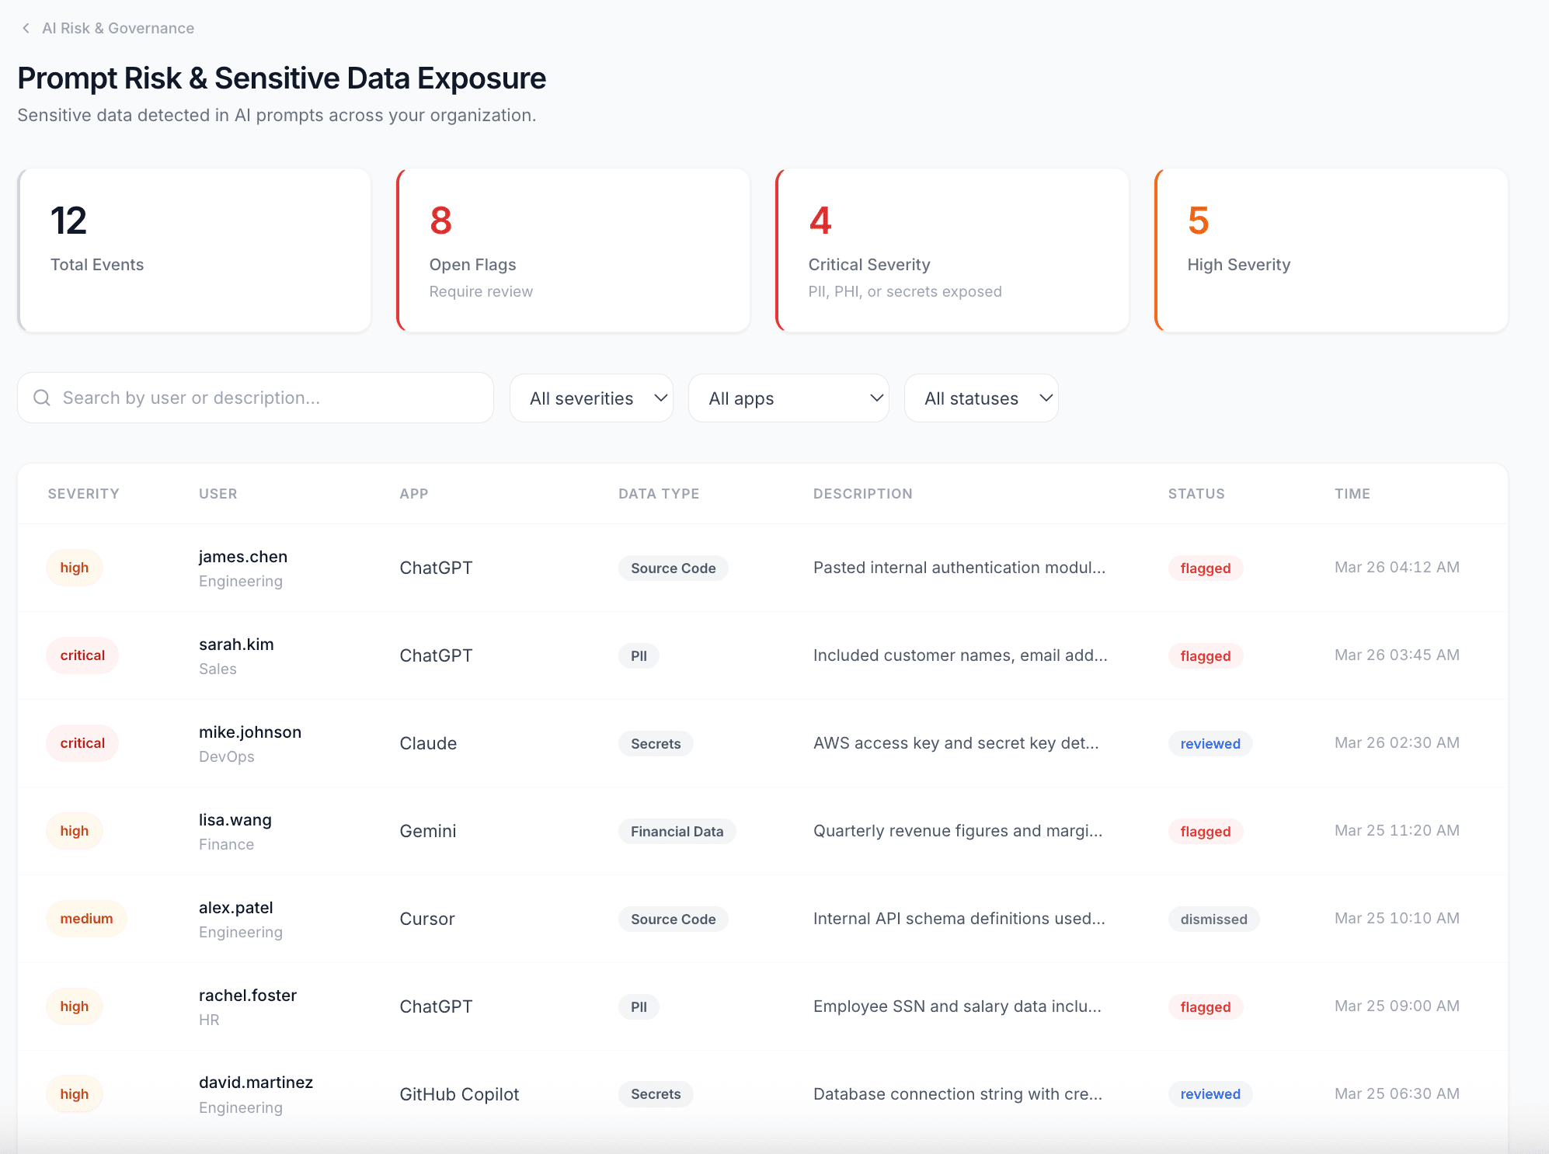Screen dimensions: 1549x1154
Task: Click the Total Events card showing 12
Action: point(194,250)
